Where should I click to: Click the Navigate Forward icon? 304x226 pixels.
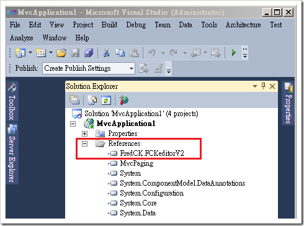pyautogui.click(x=216, y=53)
